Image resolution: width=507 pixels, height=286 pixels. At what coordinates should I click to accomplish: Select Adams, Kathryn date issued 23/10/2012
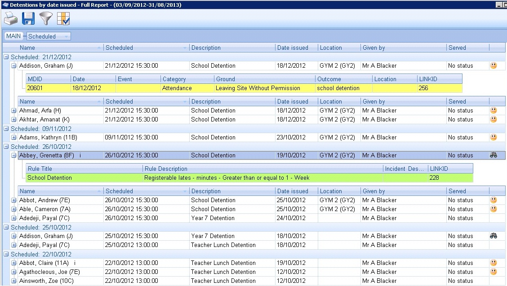pos(297,137)
